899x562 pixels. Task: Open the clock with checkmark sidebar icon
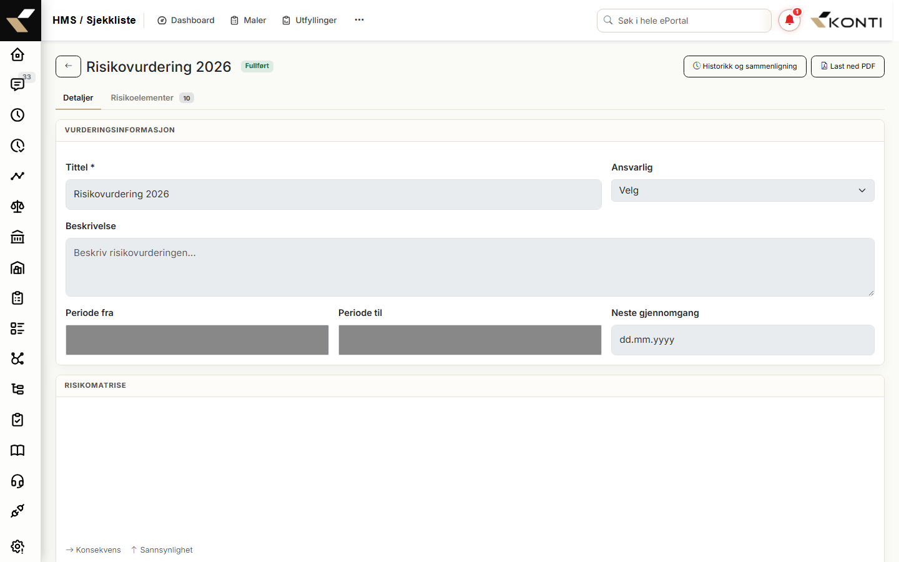click(17, 145)
